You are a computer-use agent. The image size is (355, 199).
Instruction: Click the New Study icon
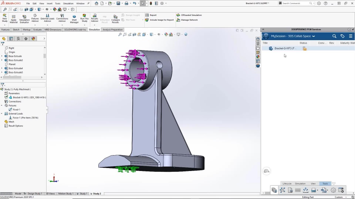(x=4, y=18)
